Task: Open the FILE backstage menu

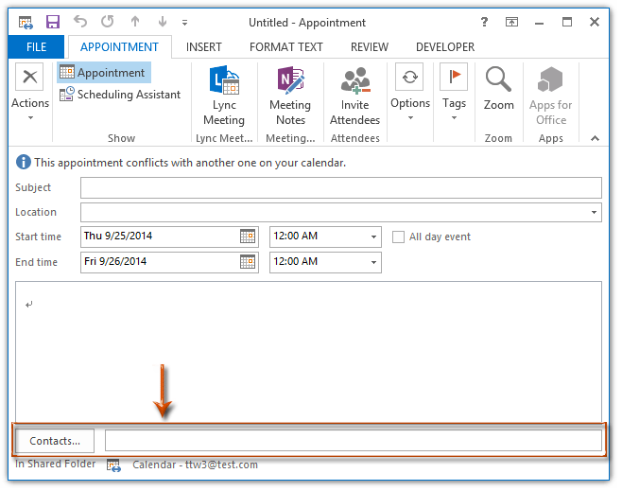Action: (x=37, y=46)
